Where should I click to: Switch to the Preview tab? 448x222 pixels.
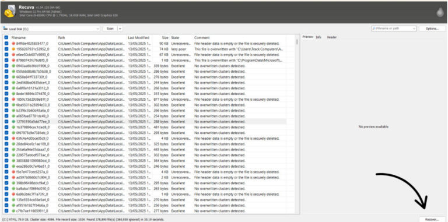(x=308, y=37)
